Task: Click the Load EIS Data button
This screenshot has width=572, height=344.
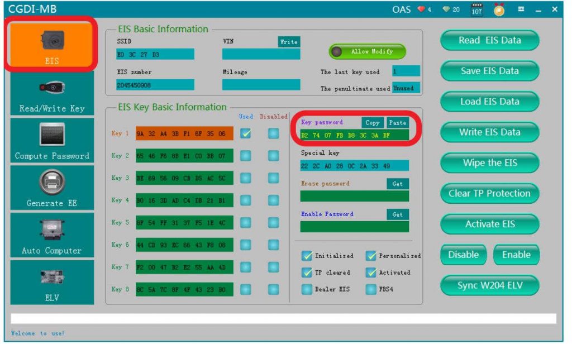Action: pyautogui.click(x=489, y=102)
